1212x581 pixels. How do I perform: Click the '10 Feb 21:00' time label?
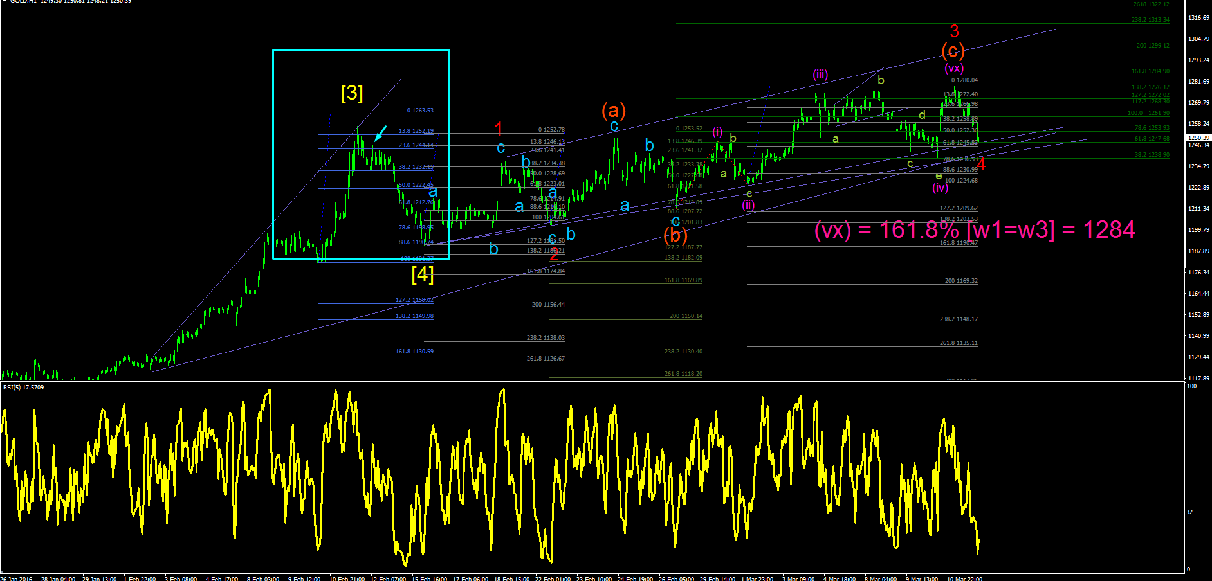(347, 578)
